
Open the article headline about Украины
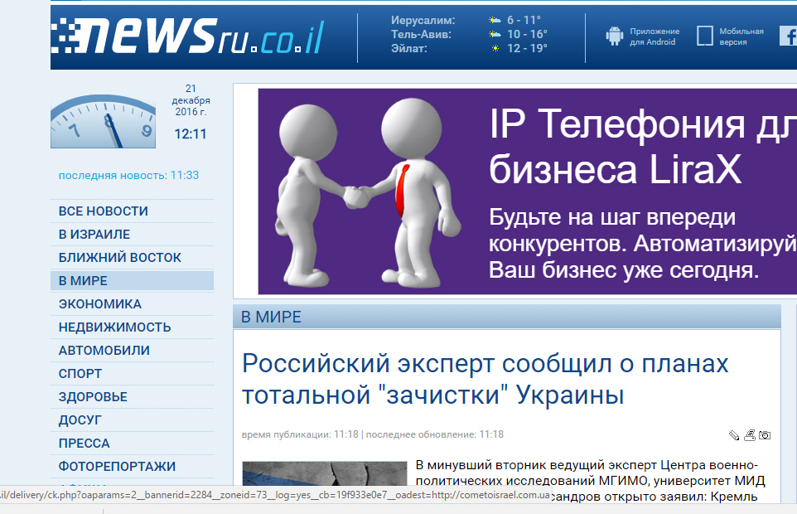click(485, 379)
